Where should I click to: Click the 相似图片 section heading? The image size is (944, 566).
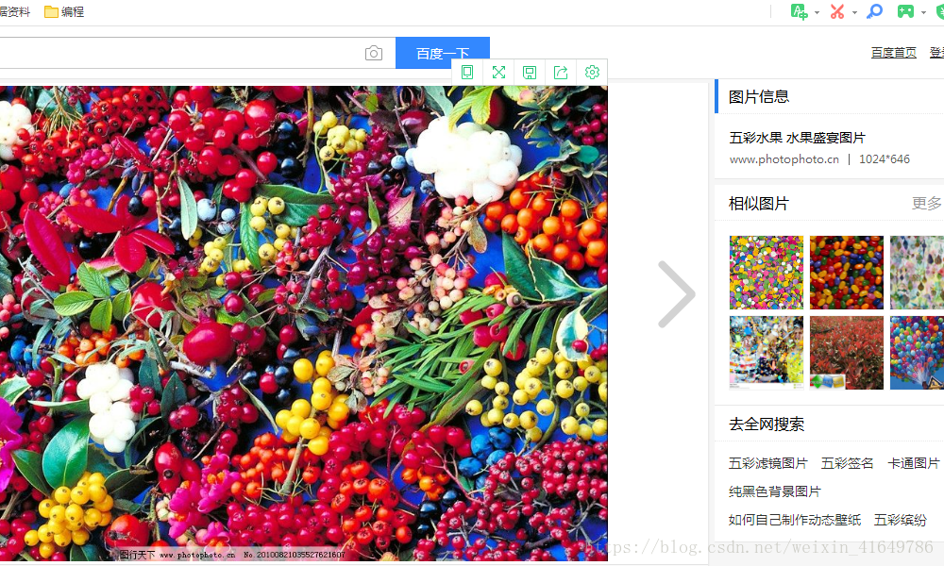[759, 204]
